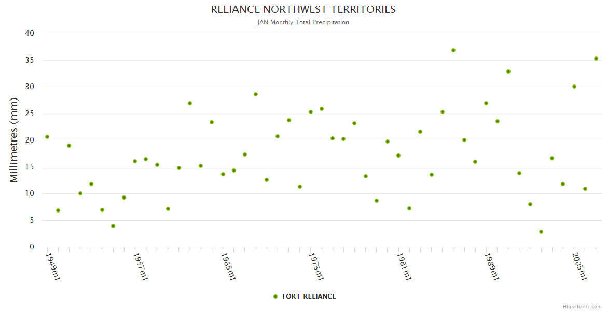Click the data point directly above 1965m1

coord(223,174)
